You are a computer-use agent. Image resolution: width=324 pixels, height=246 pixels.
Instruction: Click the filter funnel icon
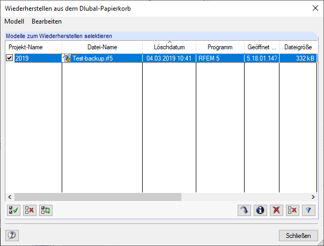308,210
